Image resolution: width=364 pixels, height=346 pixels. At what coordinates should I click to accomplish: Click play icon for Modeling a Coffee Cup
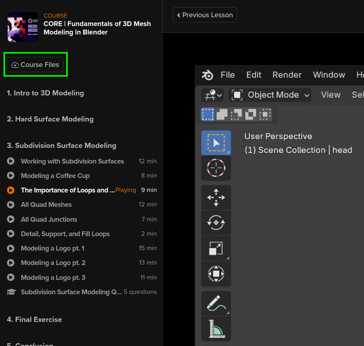[x=11, y=176]
